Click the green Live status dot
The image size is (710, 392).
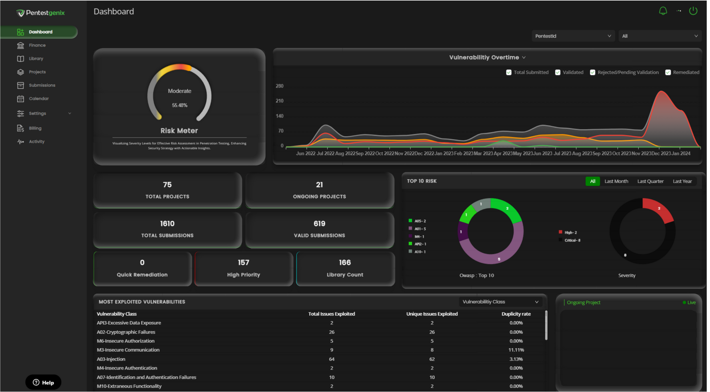[684, 302]
